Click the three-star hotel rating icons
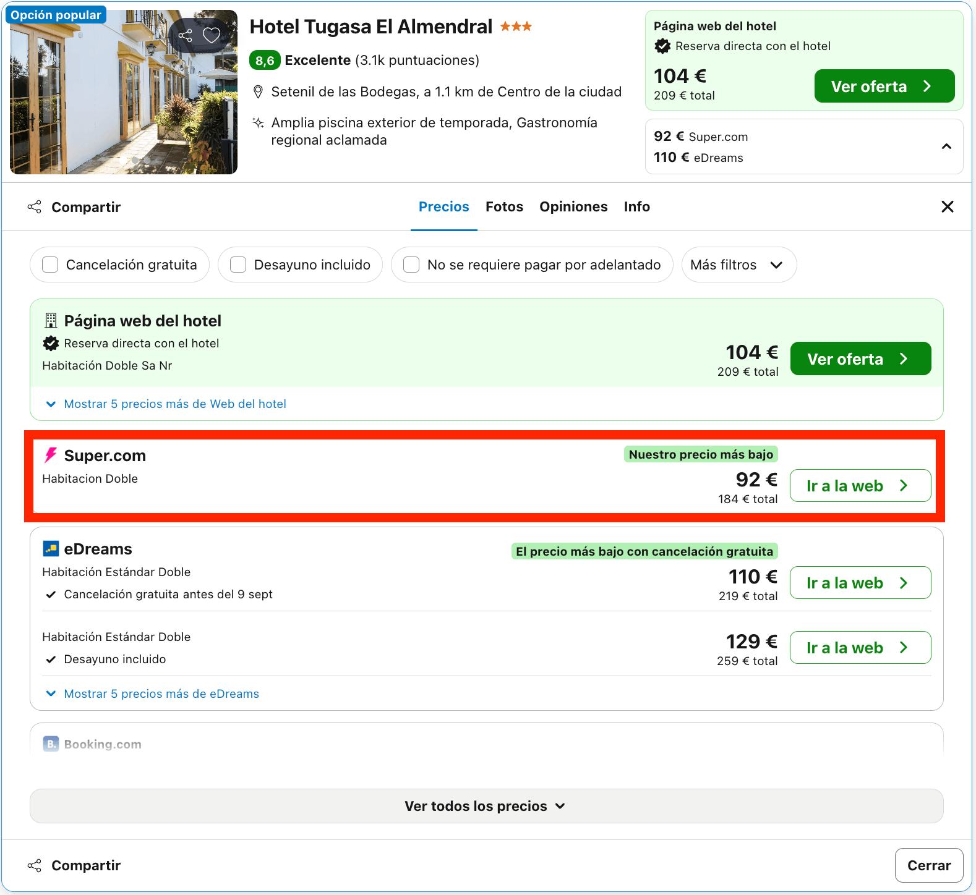 coord(516,27)
